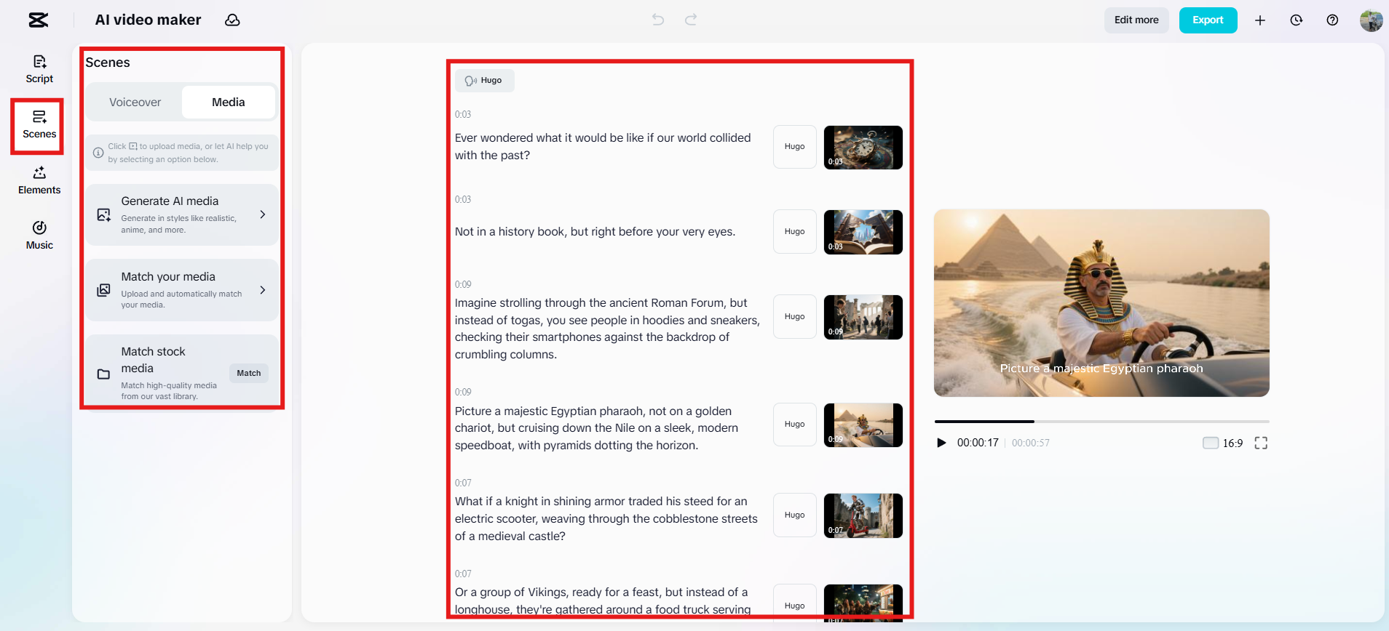Open the Hugo voice selector at top
The height and width of the screenshot is (631, 1389).
pyautogui.click(x=485, y=81)
